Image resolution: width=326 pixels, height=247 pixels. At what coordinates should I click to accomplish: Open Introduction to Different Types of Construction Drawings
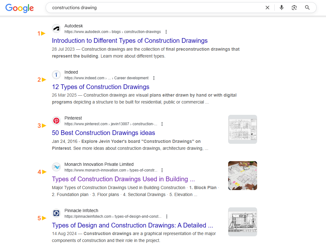130,41
